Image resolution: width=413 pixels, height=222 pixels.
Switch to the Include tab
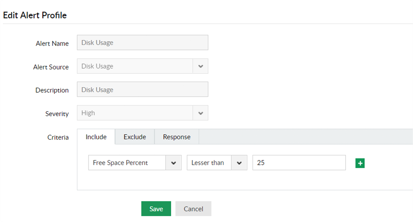pos(96,137)
